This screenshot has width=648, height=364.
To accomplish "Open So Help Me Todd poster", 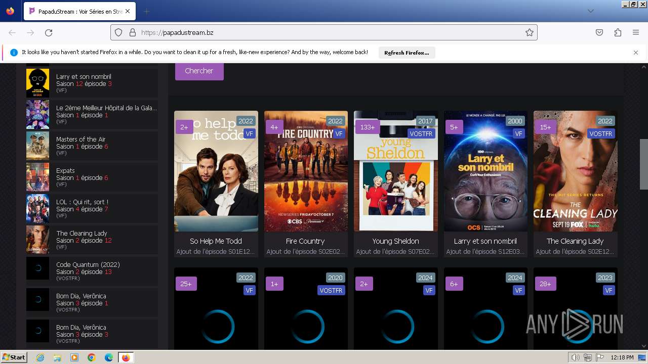I will click(216, 171).
